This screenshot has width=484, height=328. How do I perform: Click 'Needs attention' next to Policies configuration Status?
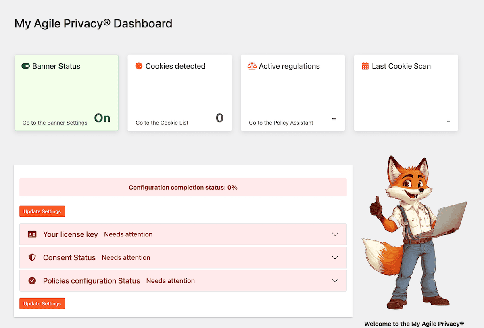(x=171, y=281)
